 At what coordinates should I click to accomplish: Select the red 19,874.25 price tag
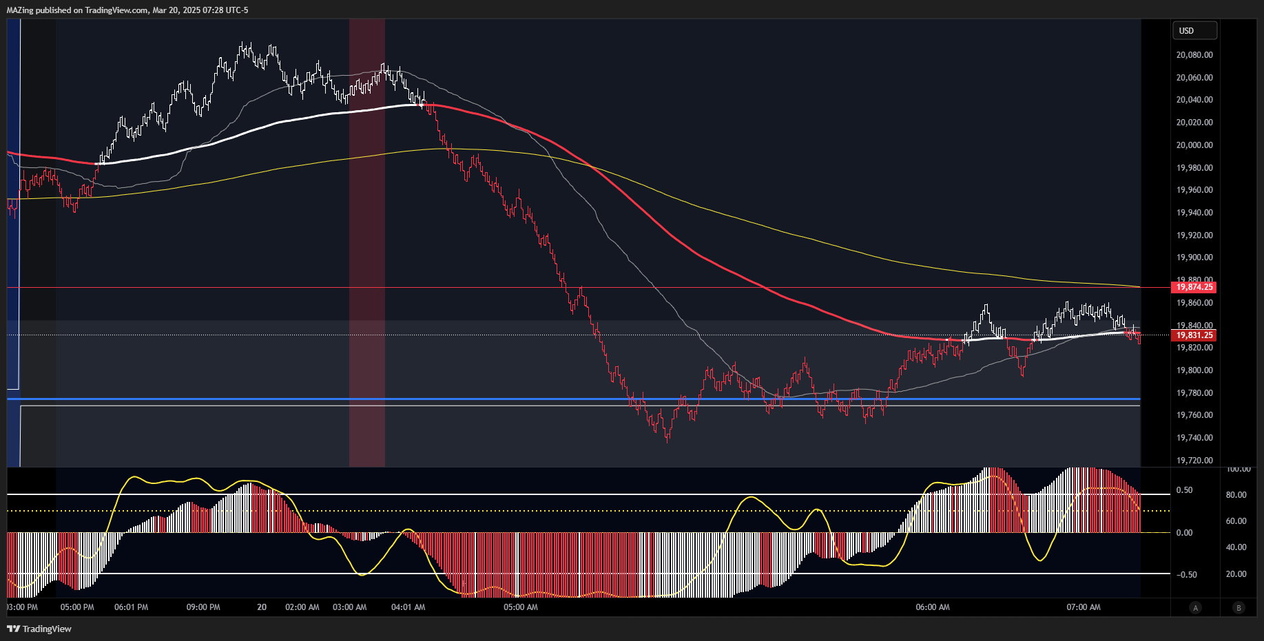pyautogui.click(x=1194, y=287)
